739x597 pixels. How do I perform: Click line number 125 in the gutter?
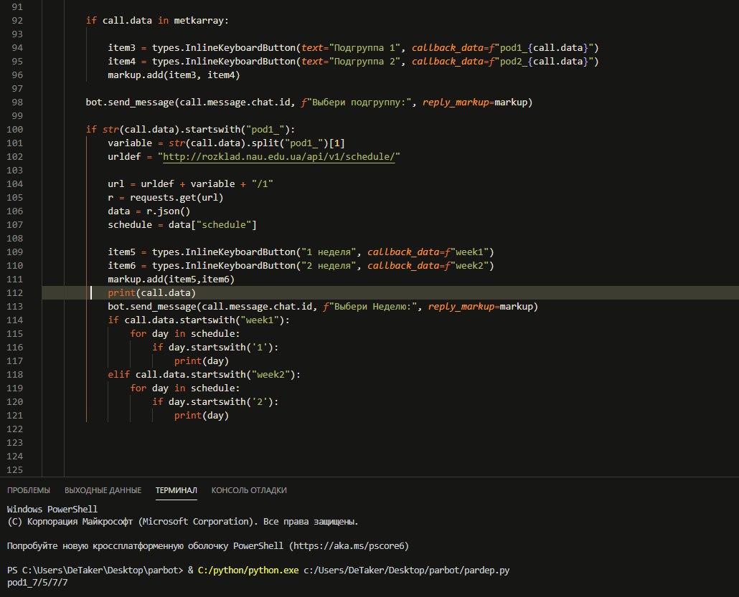coord(14,470)
